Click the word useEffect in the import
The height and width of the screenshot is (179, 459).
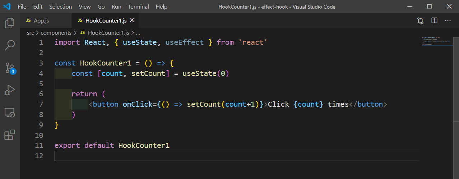pyautogui.click(x=185, y=43)
